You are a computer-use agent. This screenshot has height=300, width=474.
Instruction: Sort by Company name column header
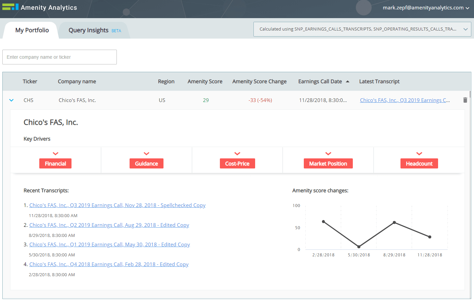pyautogui.click(x=77, y=81)
